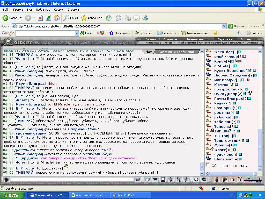The height and width of the screenshot is (199, 265).
Task: Open the Файл menu
Action: tap(6, 10)
